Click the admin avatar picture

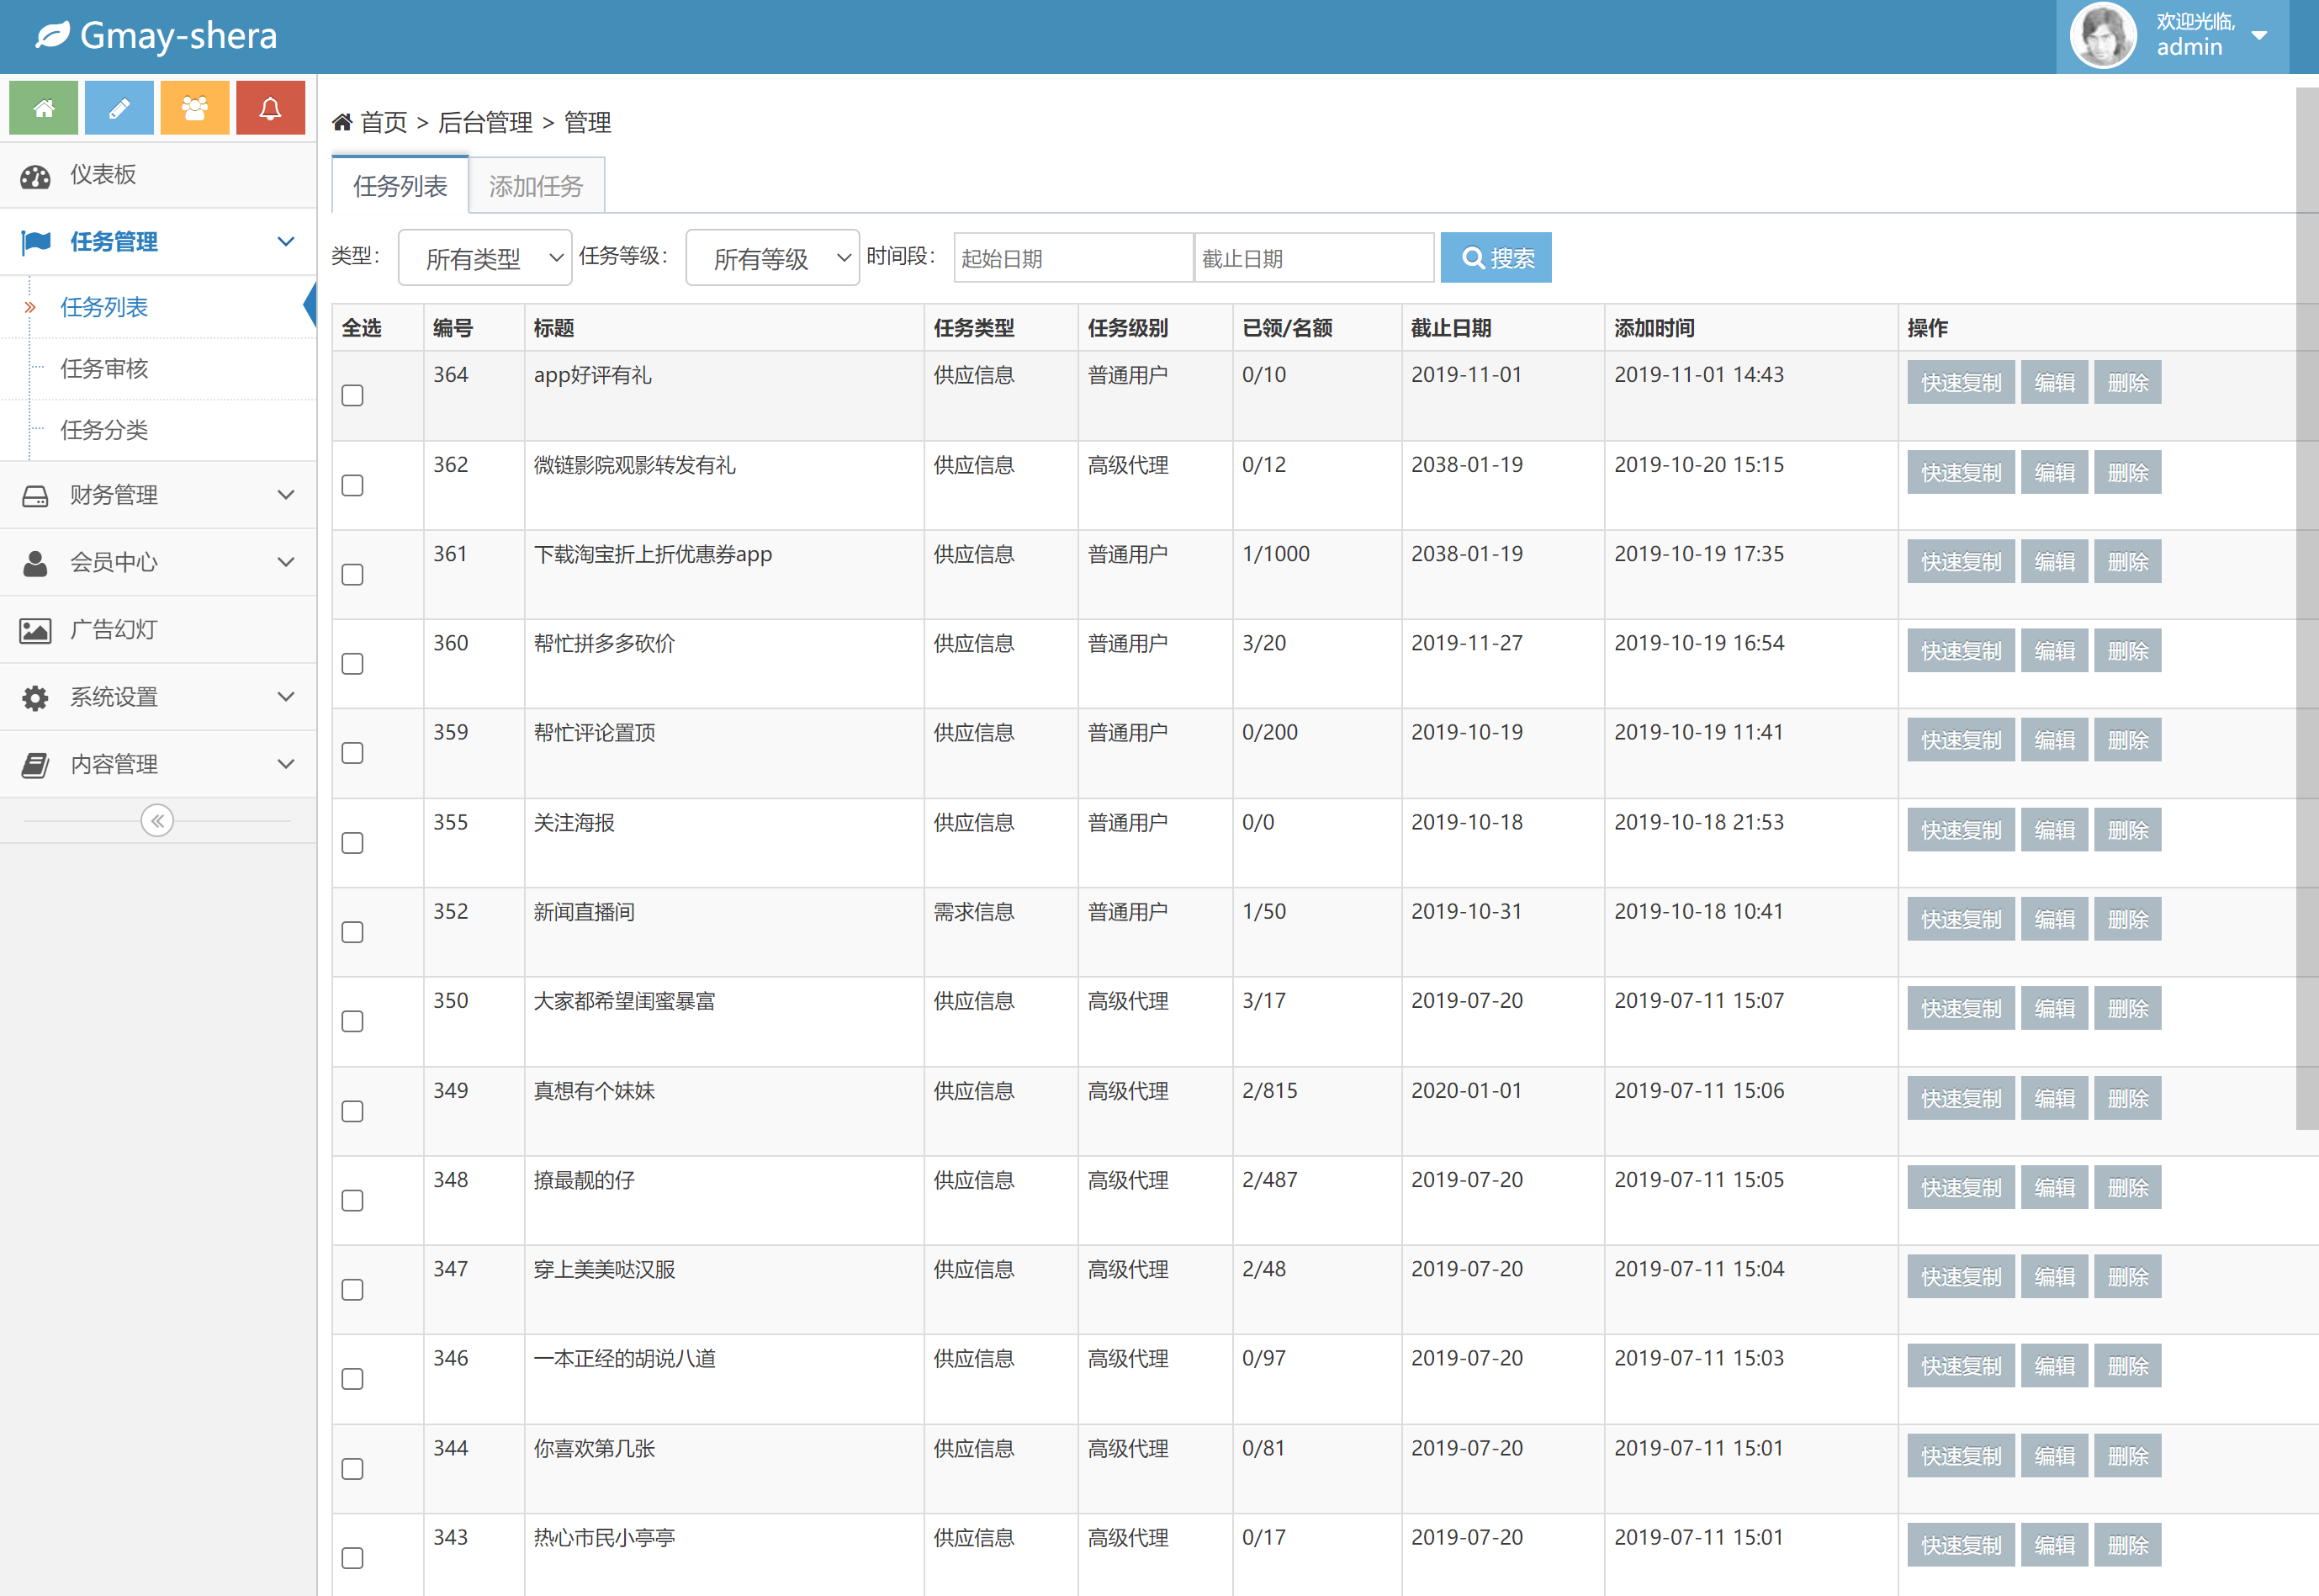[2102, 36]
